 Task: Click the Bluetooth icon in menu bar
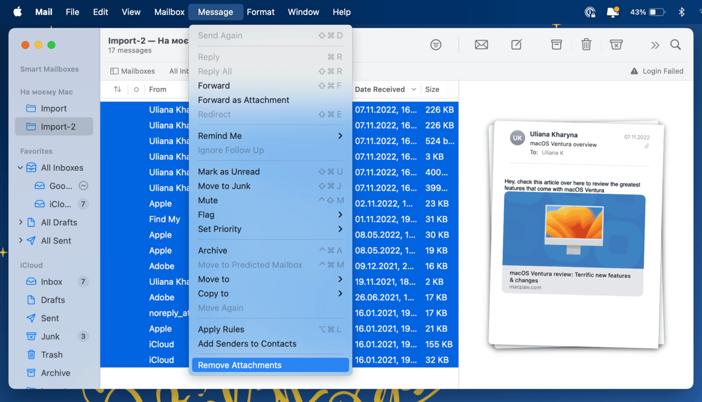tap(681, 12)
